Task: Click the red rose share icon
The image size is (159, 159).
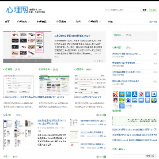Action: [x=141, y=94]
